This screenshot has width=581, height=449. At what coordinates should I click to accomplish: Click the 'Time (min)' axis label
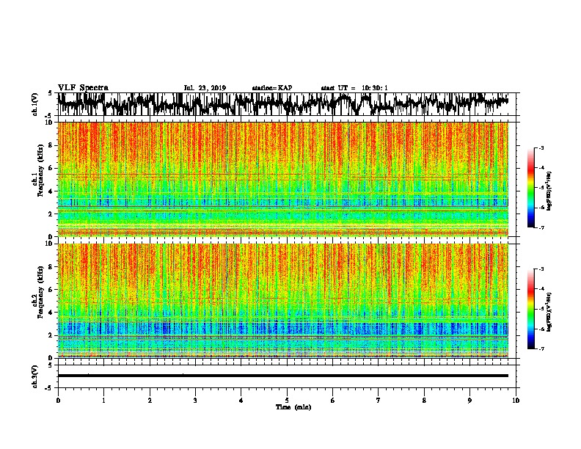click(293, 407)
